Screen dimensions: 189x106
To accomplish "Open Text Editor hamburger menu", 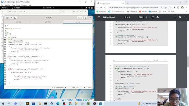I will [86, 18].
